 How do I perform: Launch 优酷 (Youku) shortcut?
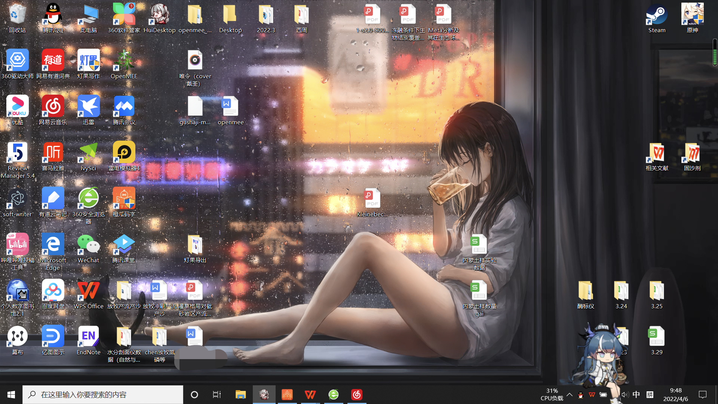[x=17, y=110]
